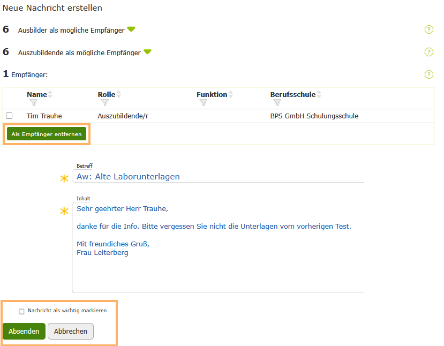Click the 'Als Empfänger entfernen' button
444x346 pixels.
click(x=46, y=134)
